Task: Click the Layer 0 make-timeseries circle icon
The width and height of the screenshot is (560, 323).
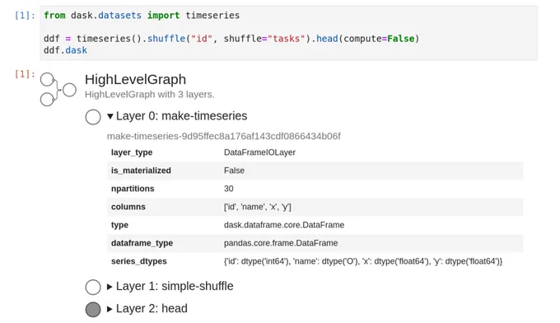Action: point(93,117)
